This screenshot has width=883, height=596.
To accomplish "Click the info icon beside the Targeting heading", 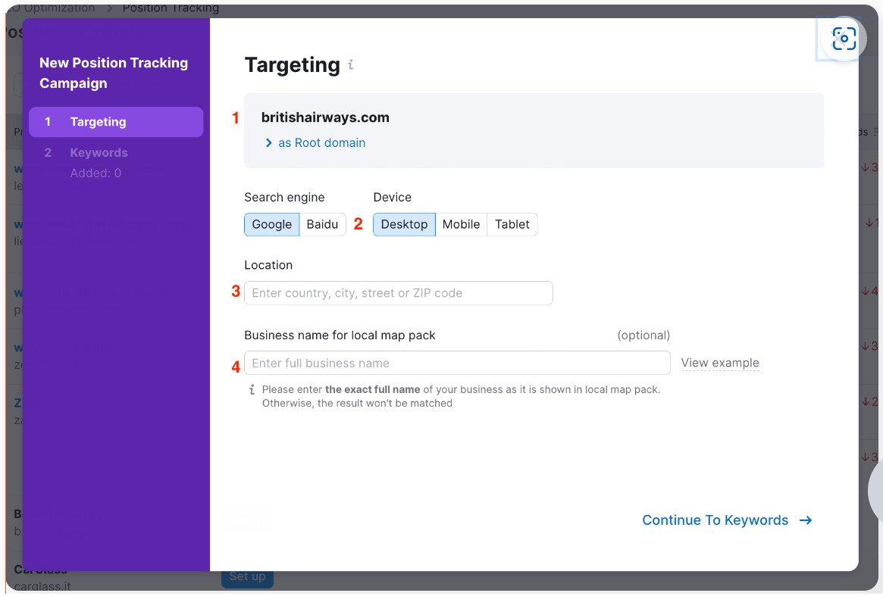I will point(350,66).
